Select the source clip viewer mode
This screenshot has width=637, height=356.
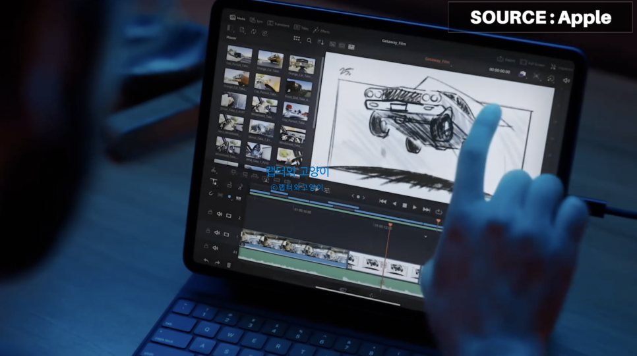(332, 44)
